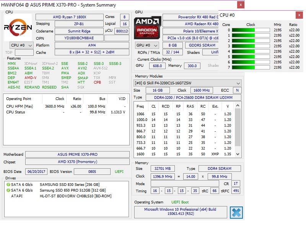Click the Summit Ridge codename field
Screen dimensions: 306x229
79,31
